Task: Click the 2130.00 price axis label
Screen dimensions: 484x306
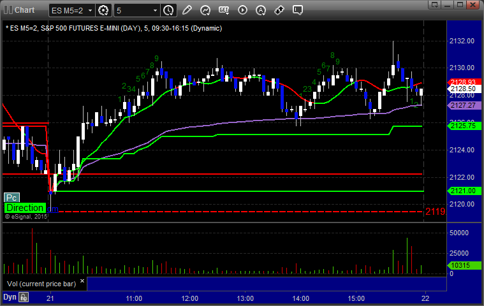Action: click(x=462, y=68)
